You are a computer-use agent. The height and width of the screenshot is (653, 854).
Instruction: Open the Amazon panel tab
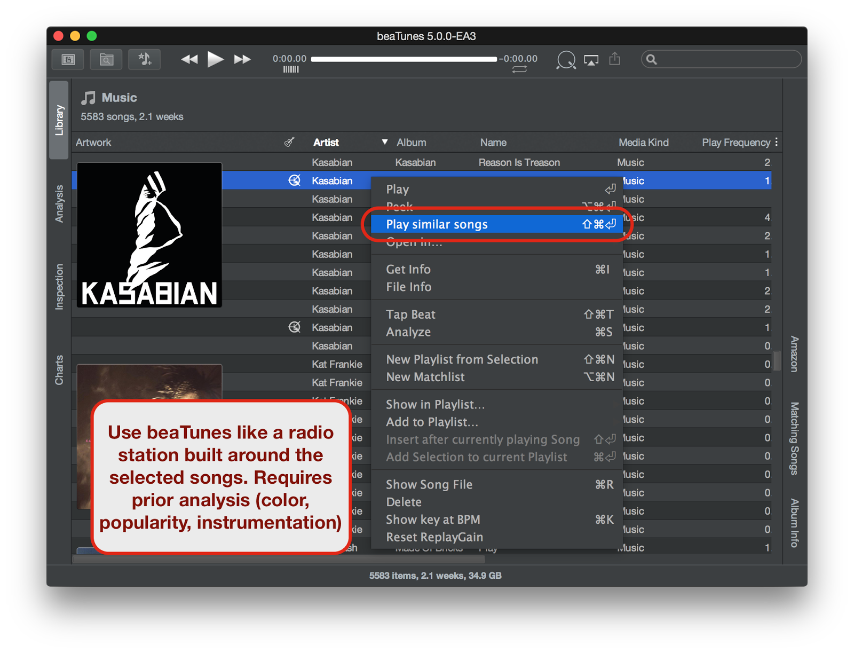click(794, 354)
